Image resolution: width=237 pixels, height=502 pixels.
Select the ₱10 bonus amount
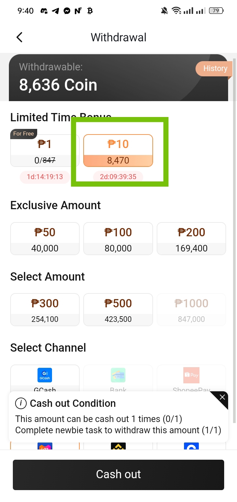pos(118,150)
